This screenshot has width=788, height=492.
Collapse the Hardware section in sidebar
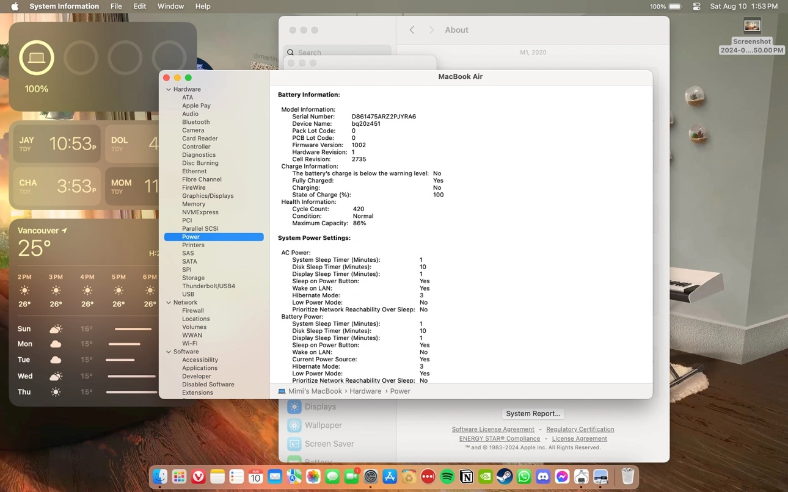coord(169,89)
